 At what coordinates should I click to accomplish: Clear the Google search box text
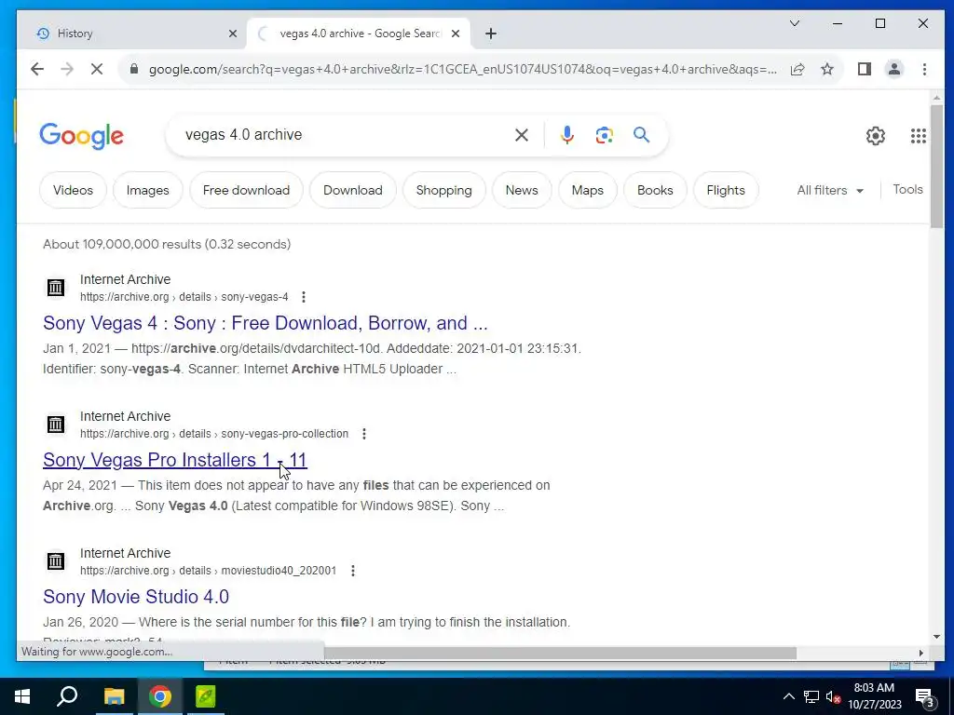pos(522,135)
